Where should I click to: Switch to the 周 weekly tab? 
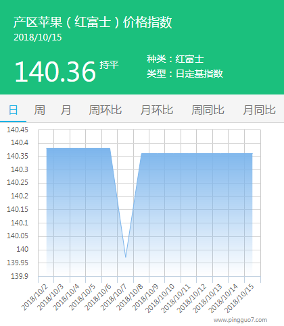click(x=39, y=110)
